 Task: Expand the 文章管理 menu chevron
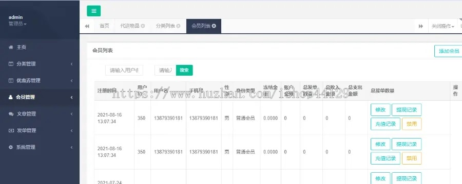71,114
